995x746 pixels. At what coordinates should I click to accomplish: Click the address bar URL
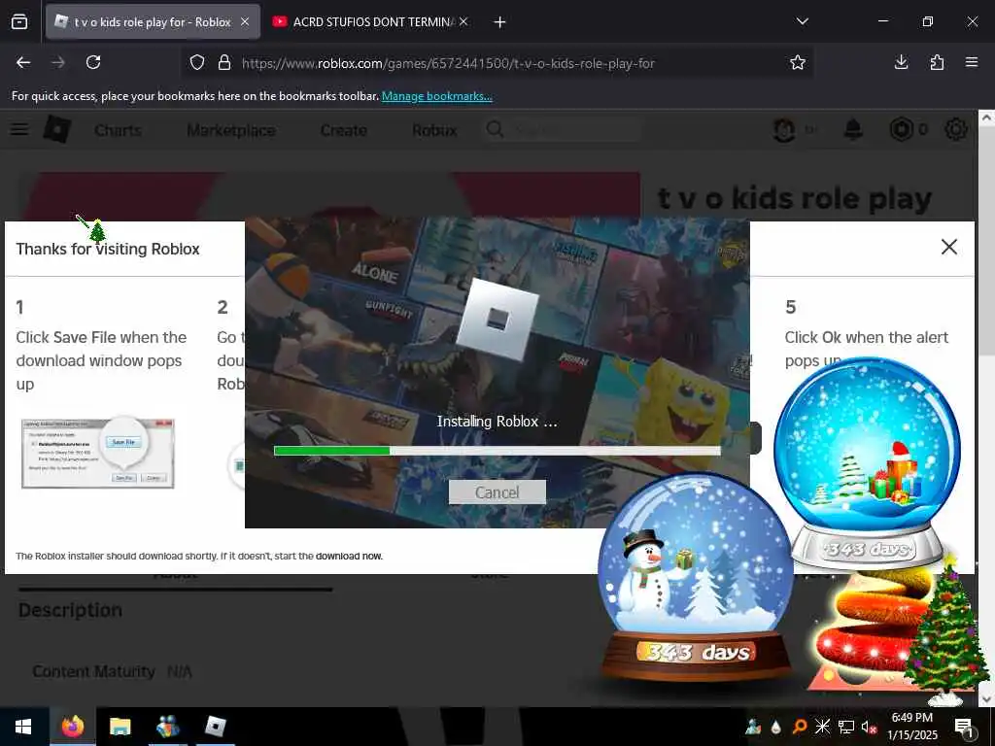coord(447,63)
